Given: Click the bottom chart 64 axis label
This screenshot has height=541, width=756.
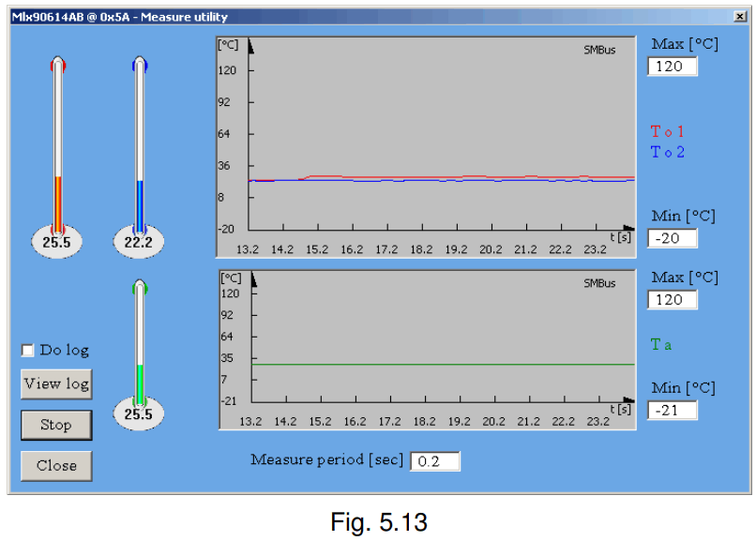Looking at the screenshot, I should pos(227,337).
